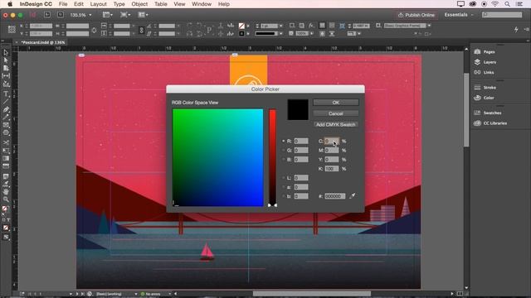Click the Wi-Fi status icon

coord(495,4)
